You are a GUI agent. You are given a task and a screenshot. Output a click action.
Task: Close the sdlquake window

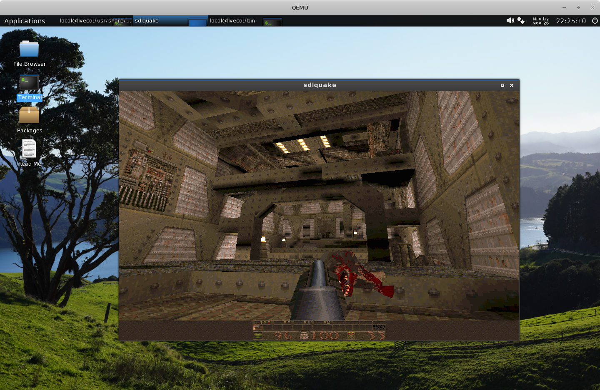click(512, 85)
